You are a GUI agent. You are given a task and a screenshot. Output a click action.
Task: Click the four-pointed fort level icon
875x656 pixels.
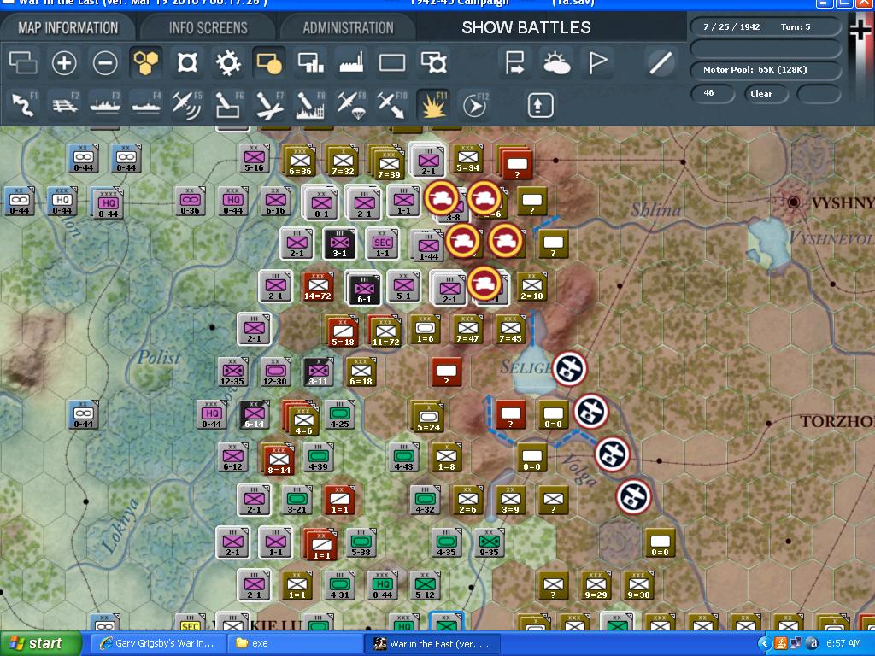(187, 62)
